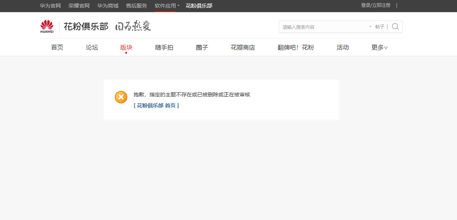Expand the 更多 navigation menu

pos(379,48)
